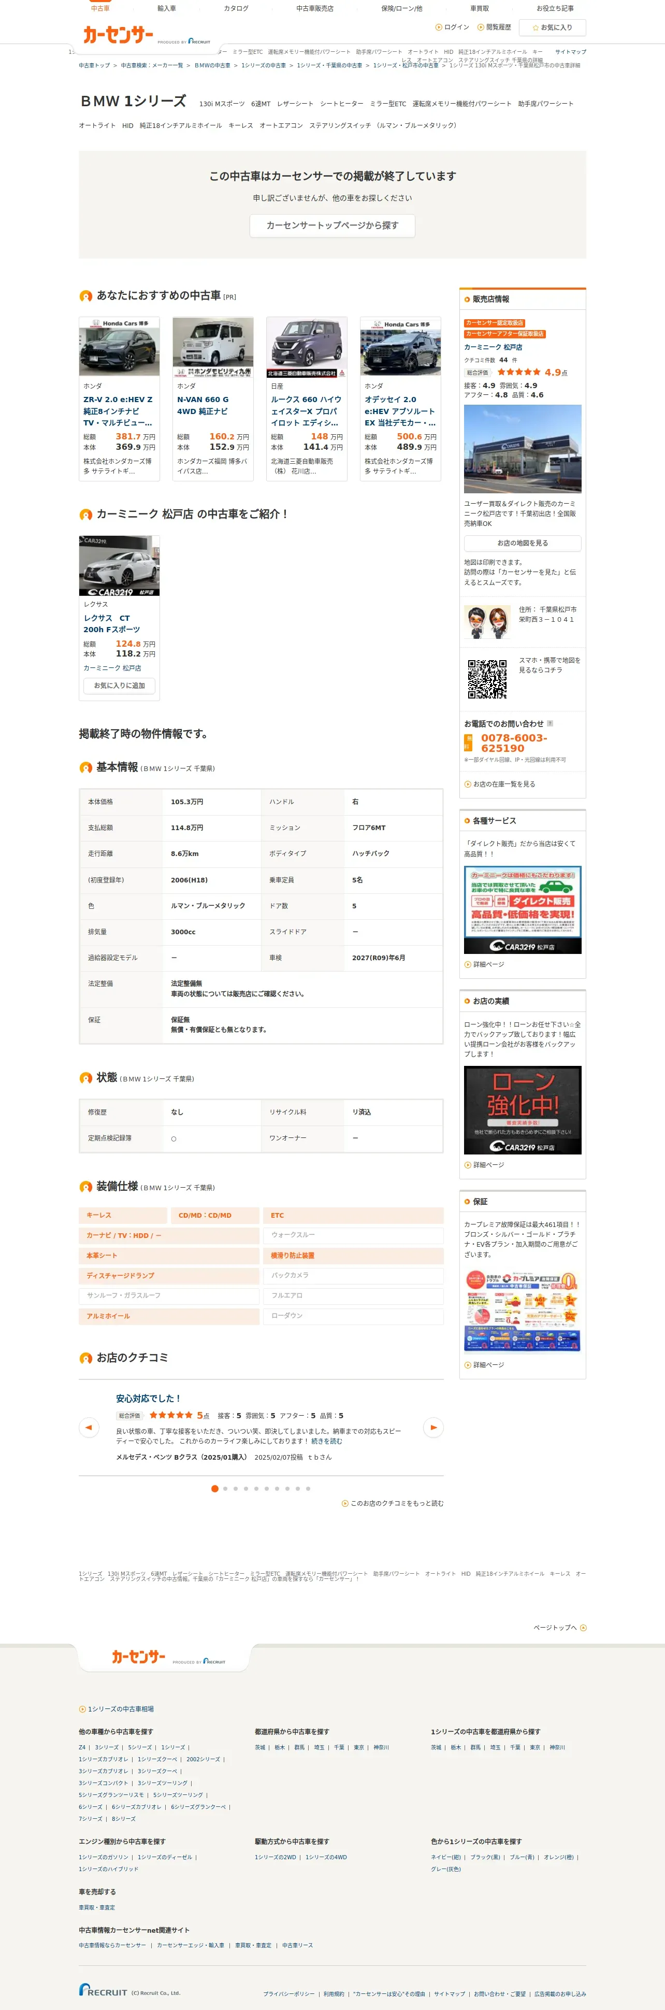Click the phone number 0078-6003-625190
Image resolution: width=665 pixels, height=2010 pixels.
tap(514, 743)
